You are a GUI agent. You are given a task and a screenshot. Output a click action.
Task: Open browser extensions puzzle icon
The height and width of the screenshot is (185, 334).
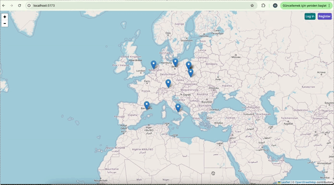(263, 6)
